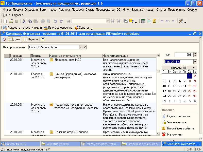This screenshot has height=152, width=203.
Task: Expand the quarter selector dropdown
Action: [195, 62]
